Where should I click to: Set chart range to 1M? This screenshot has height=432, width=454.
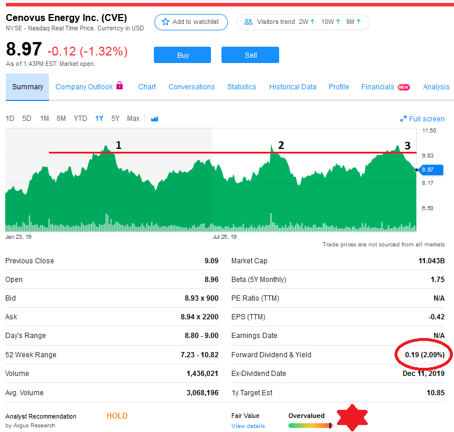coord(44,119)
